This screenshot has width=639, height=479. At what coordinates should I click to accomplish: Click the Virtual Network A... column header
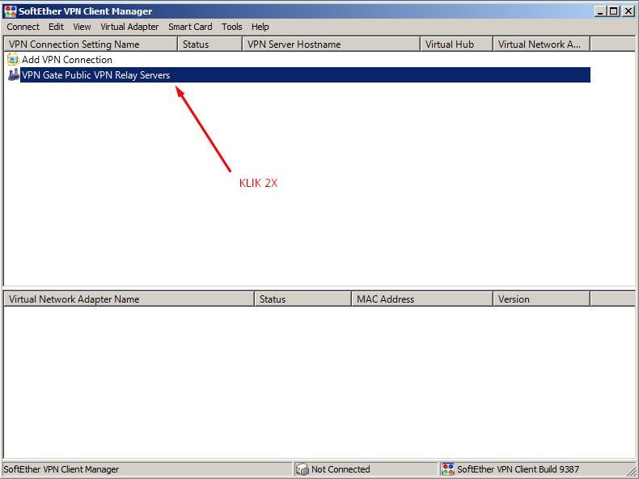pyautogui.click(x=542, y=44)
